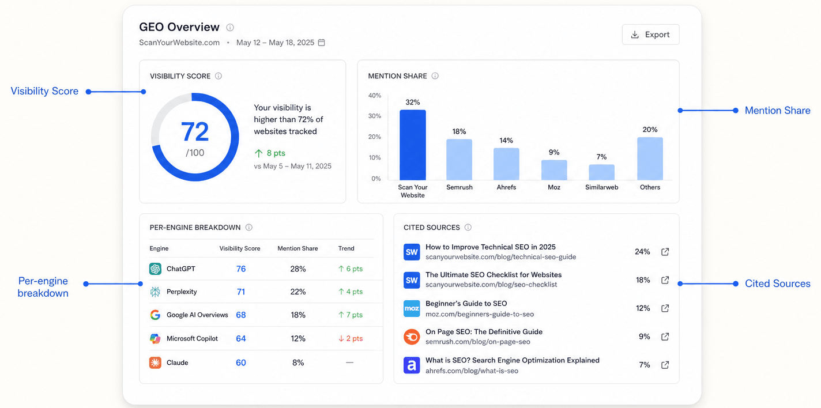Open external link for SEO Checklist source

[665, 280]
